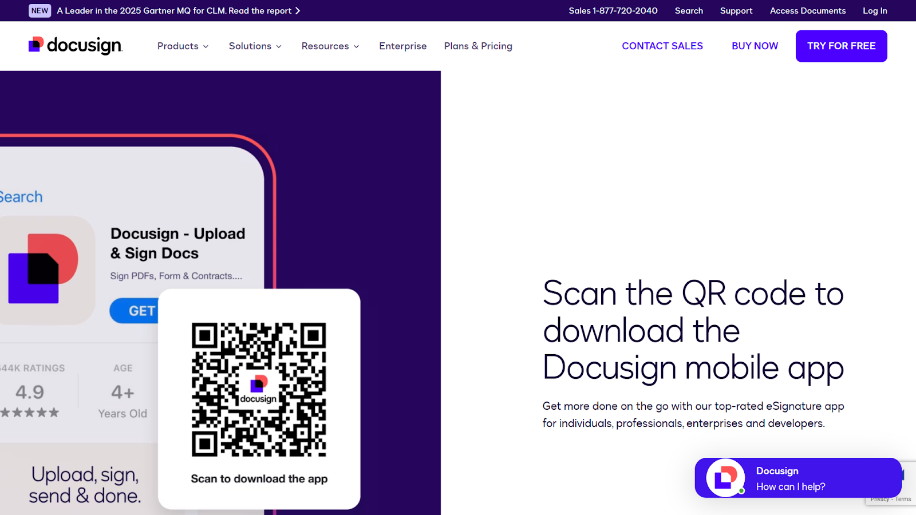Expand the Resources dropdown menu
The height and width of the screenshot is (515, 916).
coord(330,46)
